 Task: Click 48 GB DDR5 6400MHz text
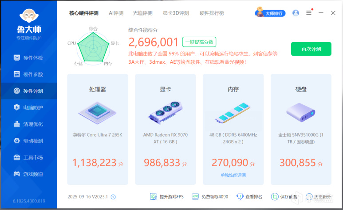click(x=233, y=138)
